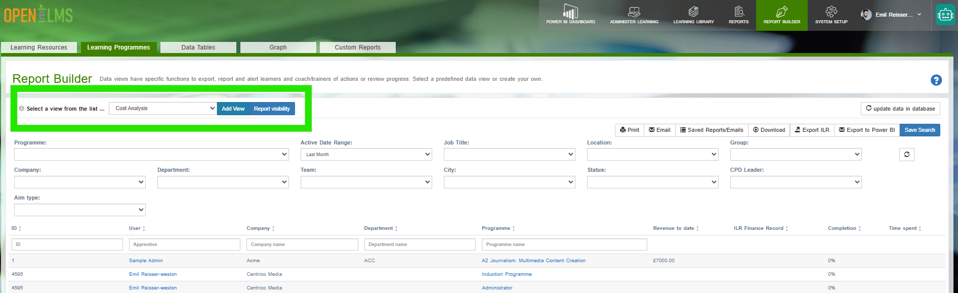Open Active Date Range dropdown
The image size is (958, 293).
pos(366,155)
